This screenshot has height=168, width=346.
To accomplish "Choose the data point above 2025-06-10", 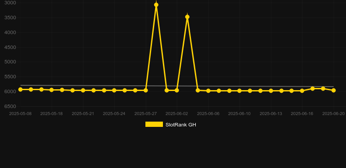I will pyautogui.click(x=240, y=91).
